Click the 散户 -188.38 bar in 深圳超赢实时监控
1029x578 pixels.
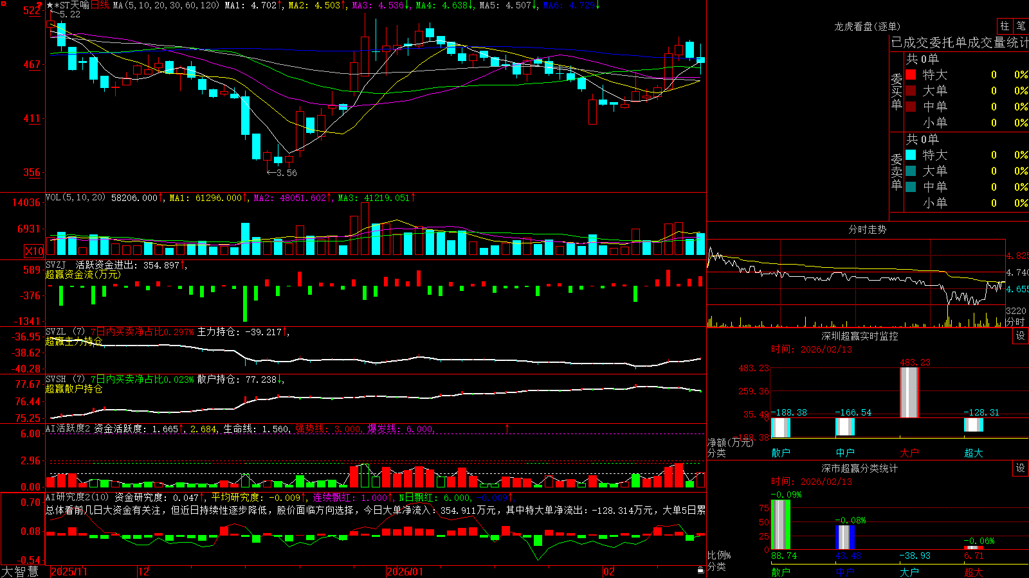point(781,427)
